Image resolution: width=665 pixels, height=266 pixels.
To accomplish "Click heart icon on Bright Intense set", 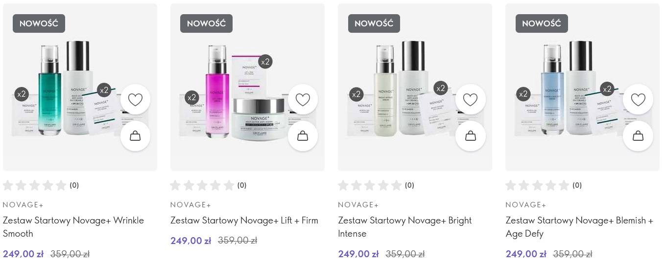I will pyautogui.click(x=470, y=99).
